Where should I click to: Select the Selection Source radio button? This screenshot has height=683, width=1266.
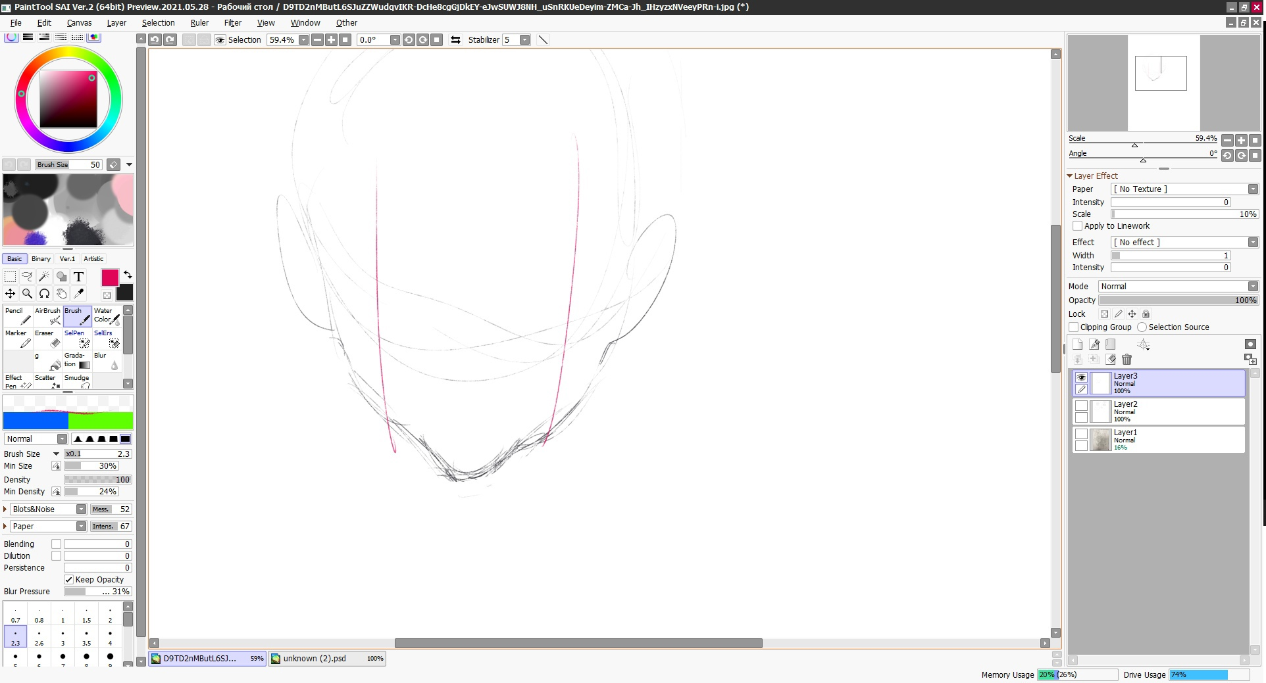pyautogui.click(x=1142, y=327)
